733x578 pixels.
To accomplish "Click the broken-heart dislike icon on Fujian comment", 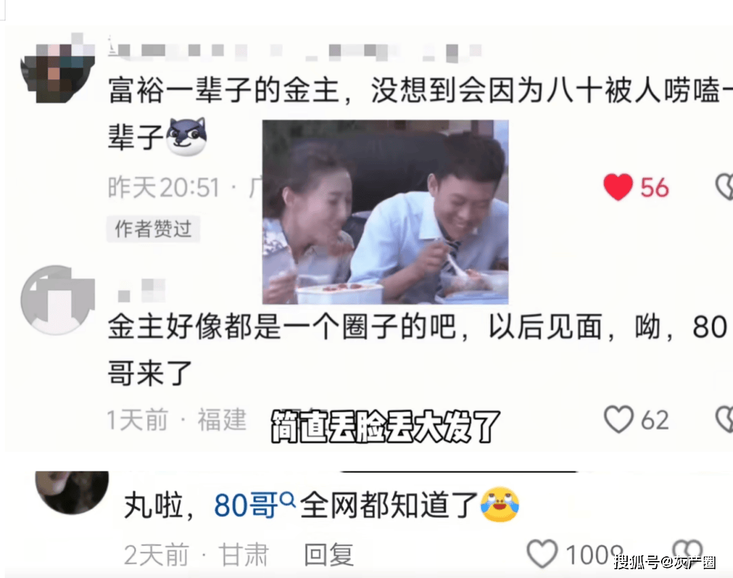I will [x=725, y=419].
